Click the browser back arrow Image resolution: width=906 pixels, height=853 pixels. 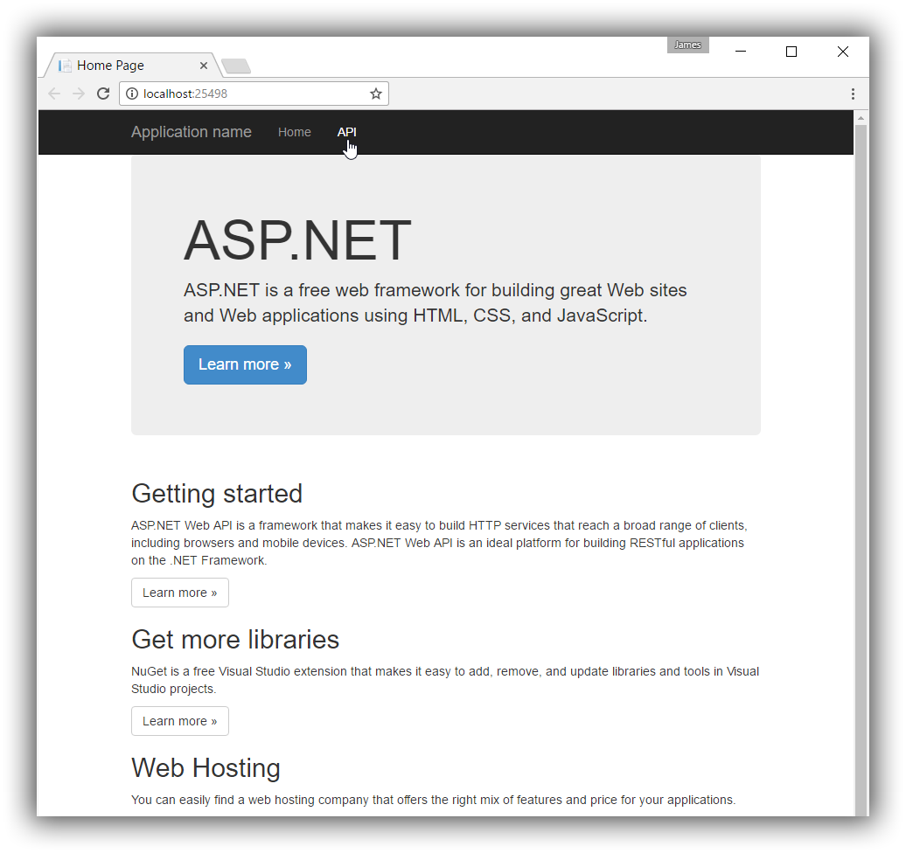click(54, 94)
